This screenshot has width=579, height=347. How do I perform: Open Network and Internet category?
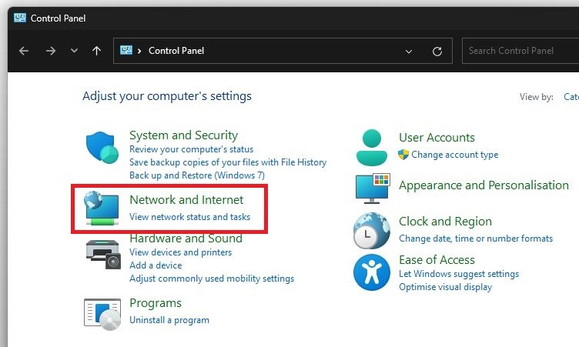coord(186,200)
